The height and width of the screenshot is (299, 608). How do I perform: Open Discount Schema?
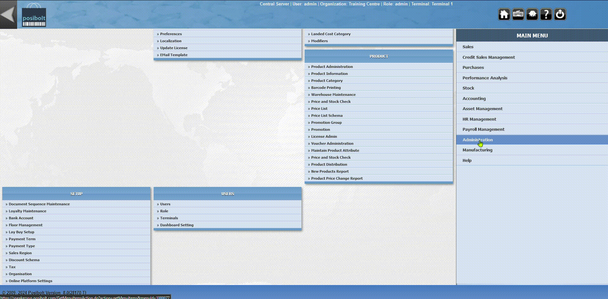(24, 260)
